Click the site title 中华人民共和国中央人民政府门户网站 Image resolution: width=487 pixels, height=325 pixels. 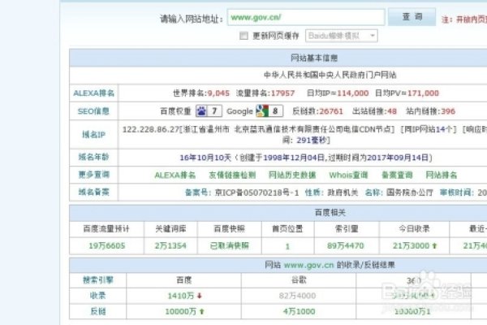point(330,75)
